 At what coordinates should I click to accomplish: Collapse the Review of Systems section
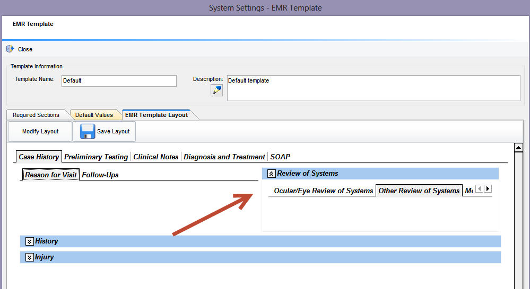coord(272,174)
